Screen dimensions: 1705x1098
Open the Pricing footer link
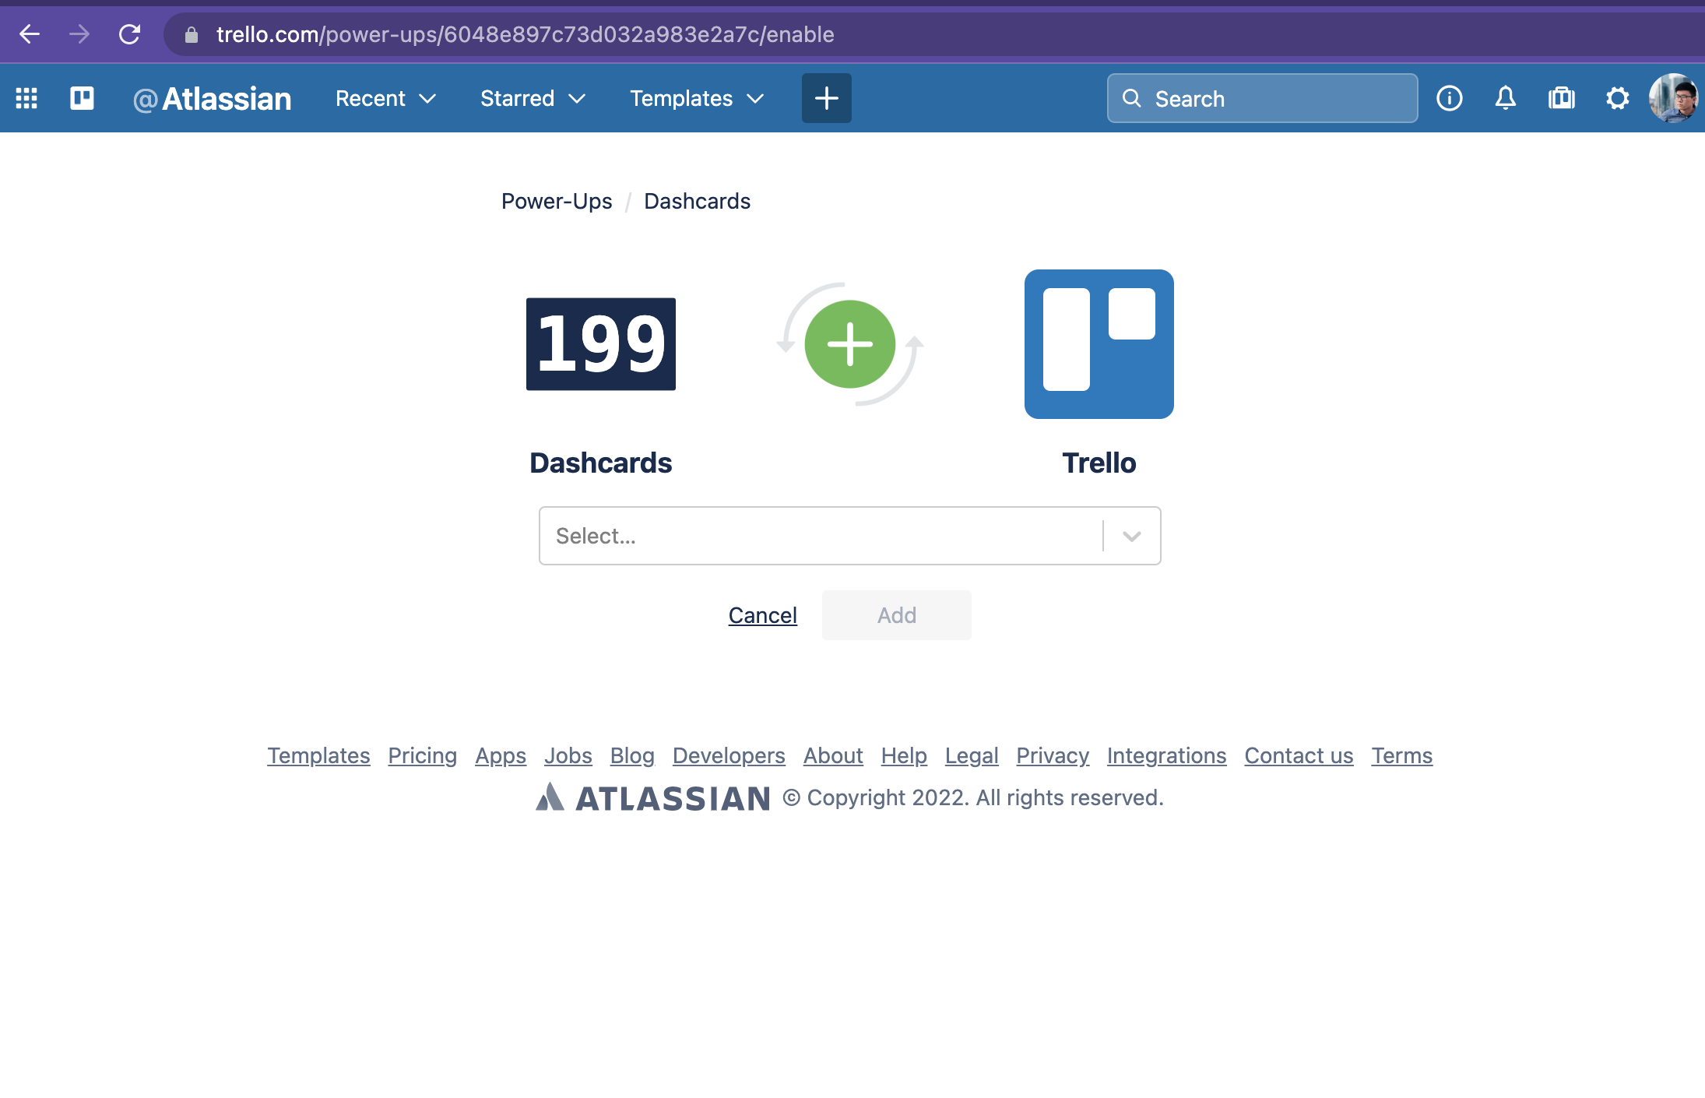[x=423, y=755]
